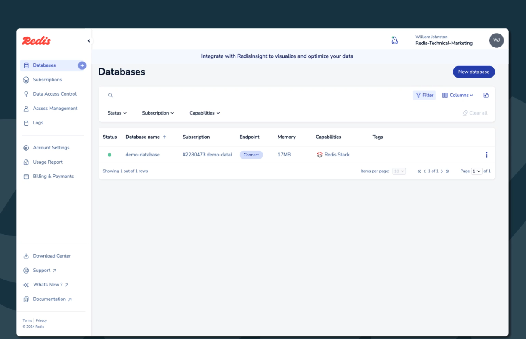
Task: Click the Databases cylinder icon in the sidebar
Action: click(x=26, y=65)
